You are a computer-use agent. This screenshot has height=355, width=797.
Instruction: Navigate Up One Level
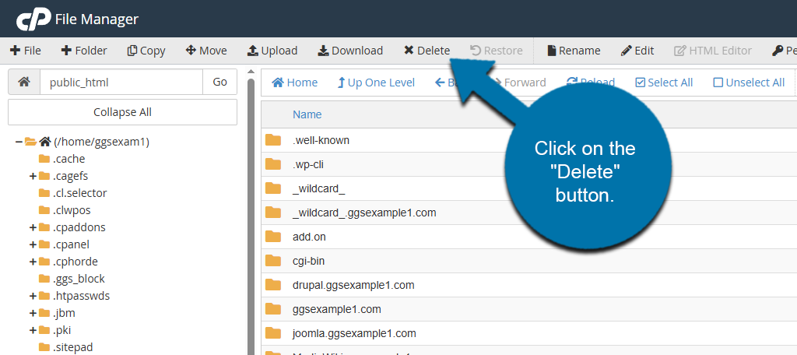pyautogui.click(x=376, y=83)
